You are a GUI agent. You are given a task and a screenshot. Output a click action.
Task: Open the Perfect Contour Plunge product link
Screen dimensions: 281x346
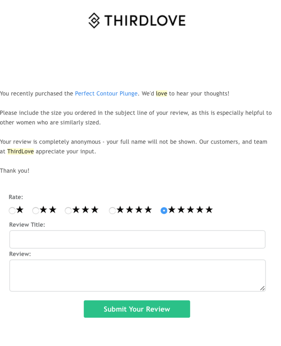(106, 93)
